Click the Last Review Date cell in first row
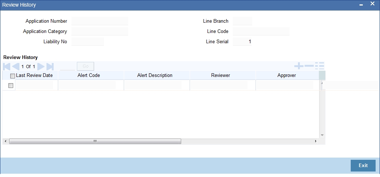The image size is (380, 177). 34,85
